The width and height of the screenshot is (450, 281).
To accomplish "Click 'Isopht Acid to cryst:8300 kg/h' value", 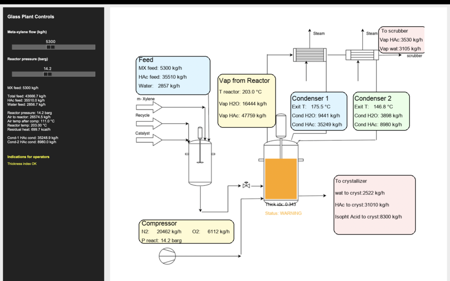I will [x=368, y=217].
